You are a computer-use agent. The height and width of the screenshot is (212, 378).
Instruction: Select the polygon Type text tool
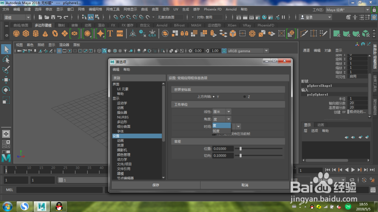[x=110, y=34]
